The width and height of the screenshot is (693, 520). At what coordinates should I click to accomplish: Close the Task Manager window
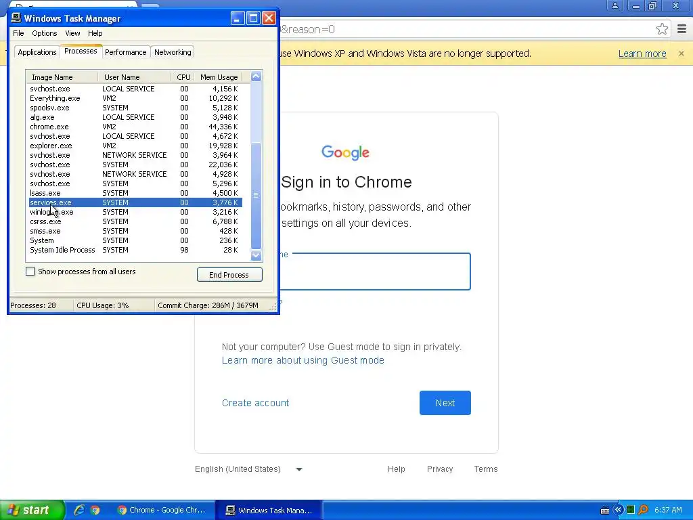tap(269, 18)
